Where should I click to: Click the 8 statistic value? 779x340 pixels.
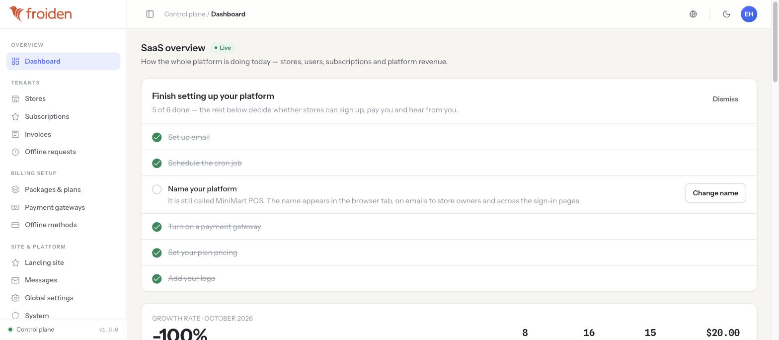point(525,333)
